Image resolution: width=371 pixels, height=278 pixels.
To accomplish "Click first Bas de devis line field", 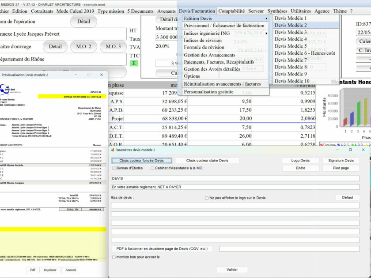I will (x=235, y=206).
